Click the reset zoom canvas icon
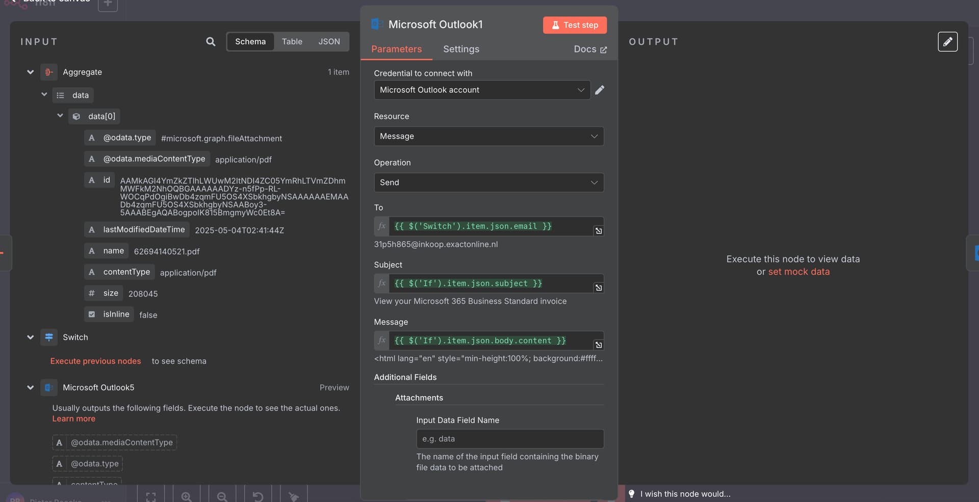 [258, 496]
